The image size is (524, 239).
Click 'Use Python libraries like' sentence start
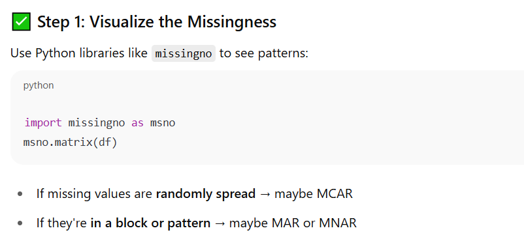pos(79,53)
